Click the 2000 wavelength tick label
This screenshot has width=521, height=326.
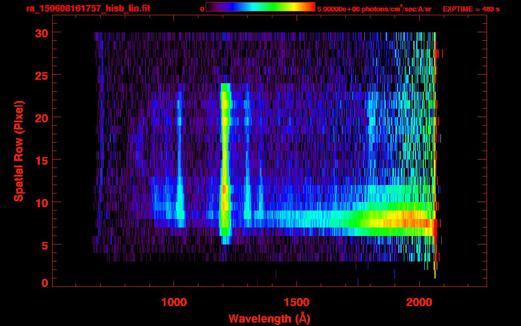(419, 302)
